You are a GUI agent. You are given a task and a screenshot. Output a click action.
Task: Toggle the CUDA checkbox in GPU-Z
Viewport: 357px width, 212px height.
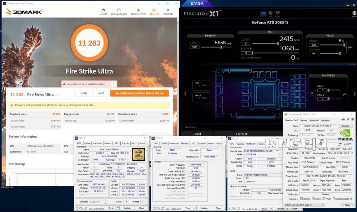coord(313,199)
